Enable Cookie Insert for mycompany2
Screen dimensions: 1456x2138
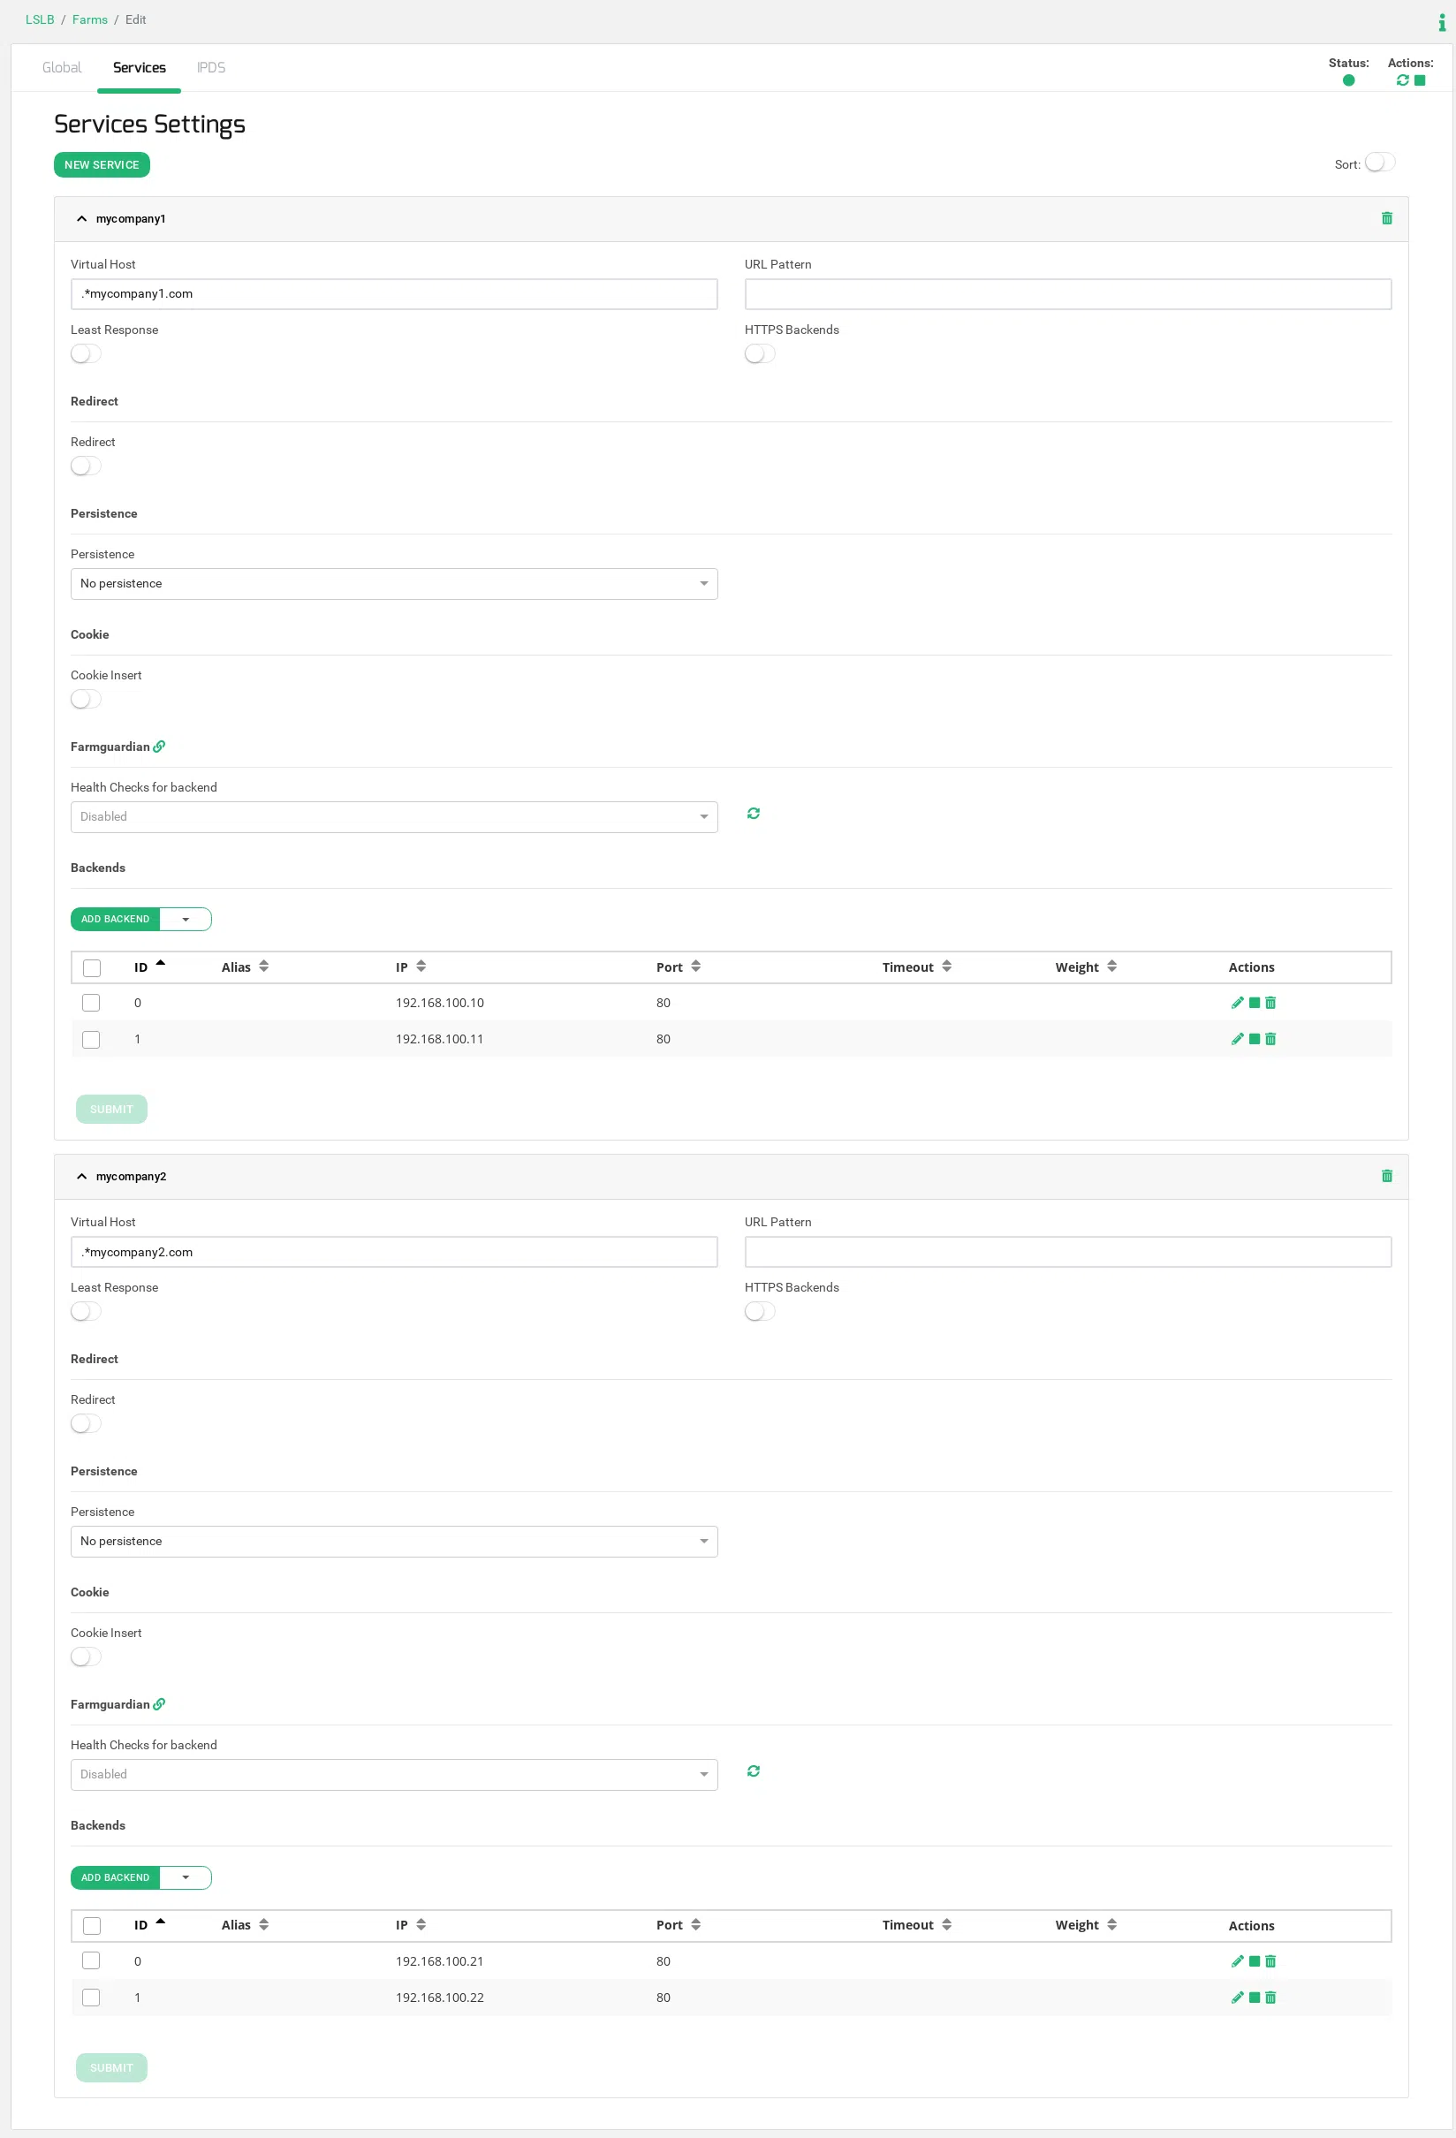coord(87,1656)
